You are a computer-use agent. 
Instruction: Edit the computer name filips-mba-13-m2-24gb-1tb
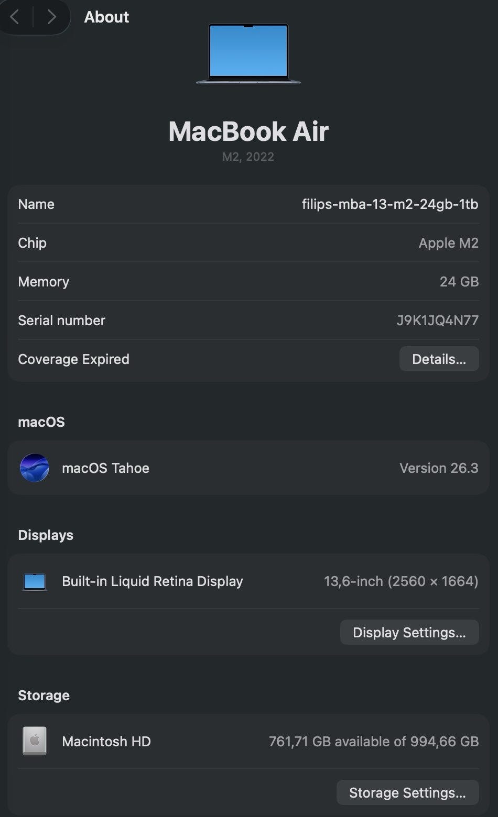(x=390, y=204)
